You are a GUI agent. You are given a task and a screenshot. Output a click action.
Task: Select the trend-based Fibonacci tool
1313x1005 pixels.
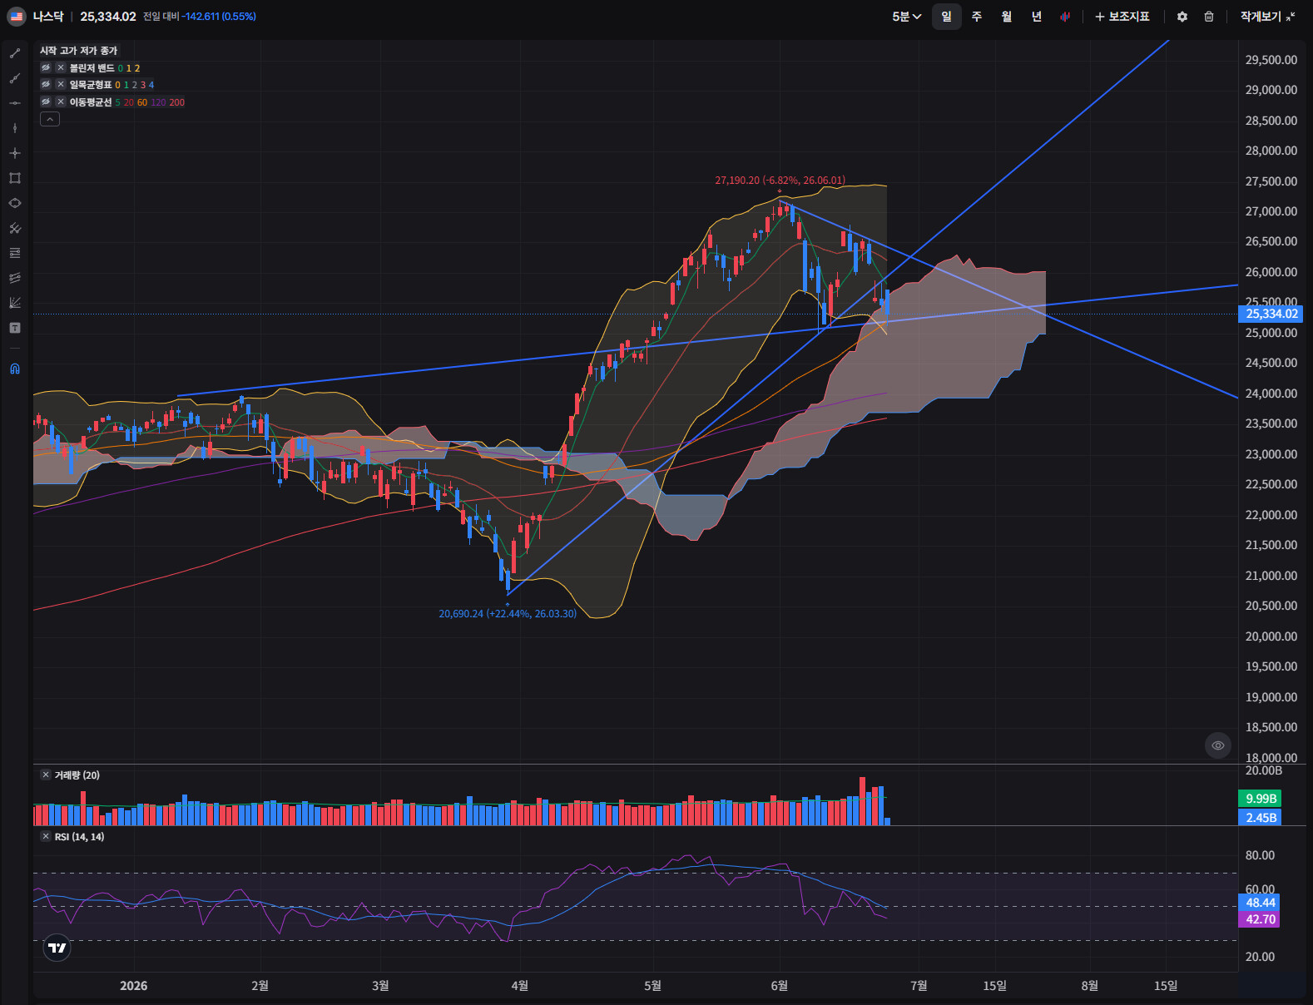click(x=15, y=278)
